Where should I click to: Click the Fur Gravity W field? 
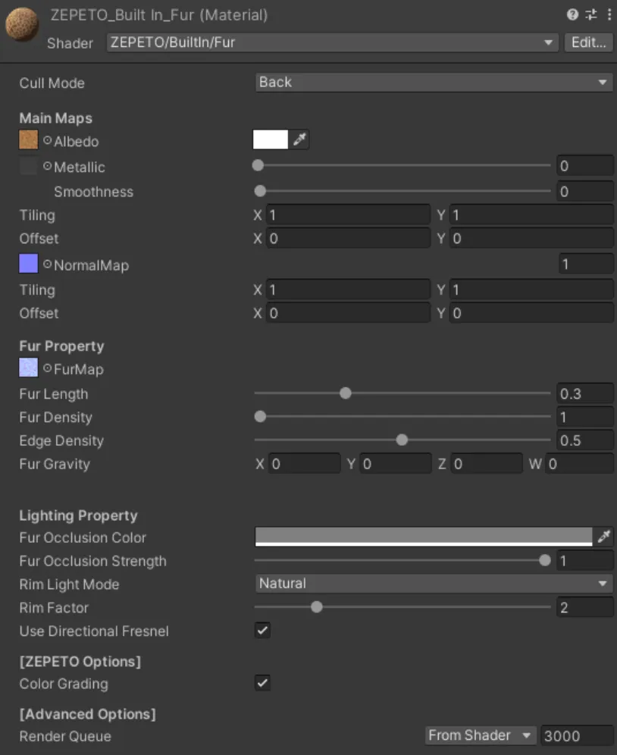click(x=579, y=464)
